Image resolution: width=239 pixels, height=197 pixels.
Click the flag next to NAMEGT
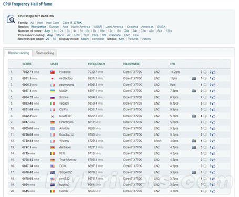53,116
